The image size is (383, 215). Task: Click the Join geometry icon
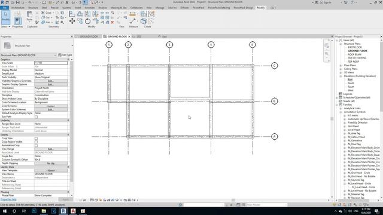pyautogui.click(x=43, y=22)
